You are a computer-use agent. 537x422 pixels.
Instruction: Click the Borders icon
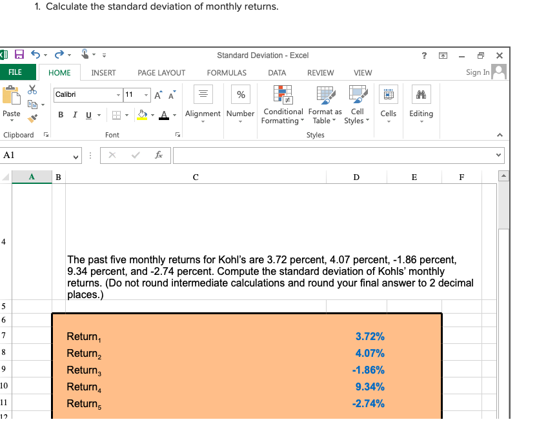(x=116, y=115)
